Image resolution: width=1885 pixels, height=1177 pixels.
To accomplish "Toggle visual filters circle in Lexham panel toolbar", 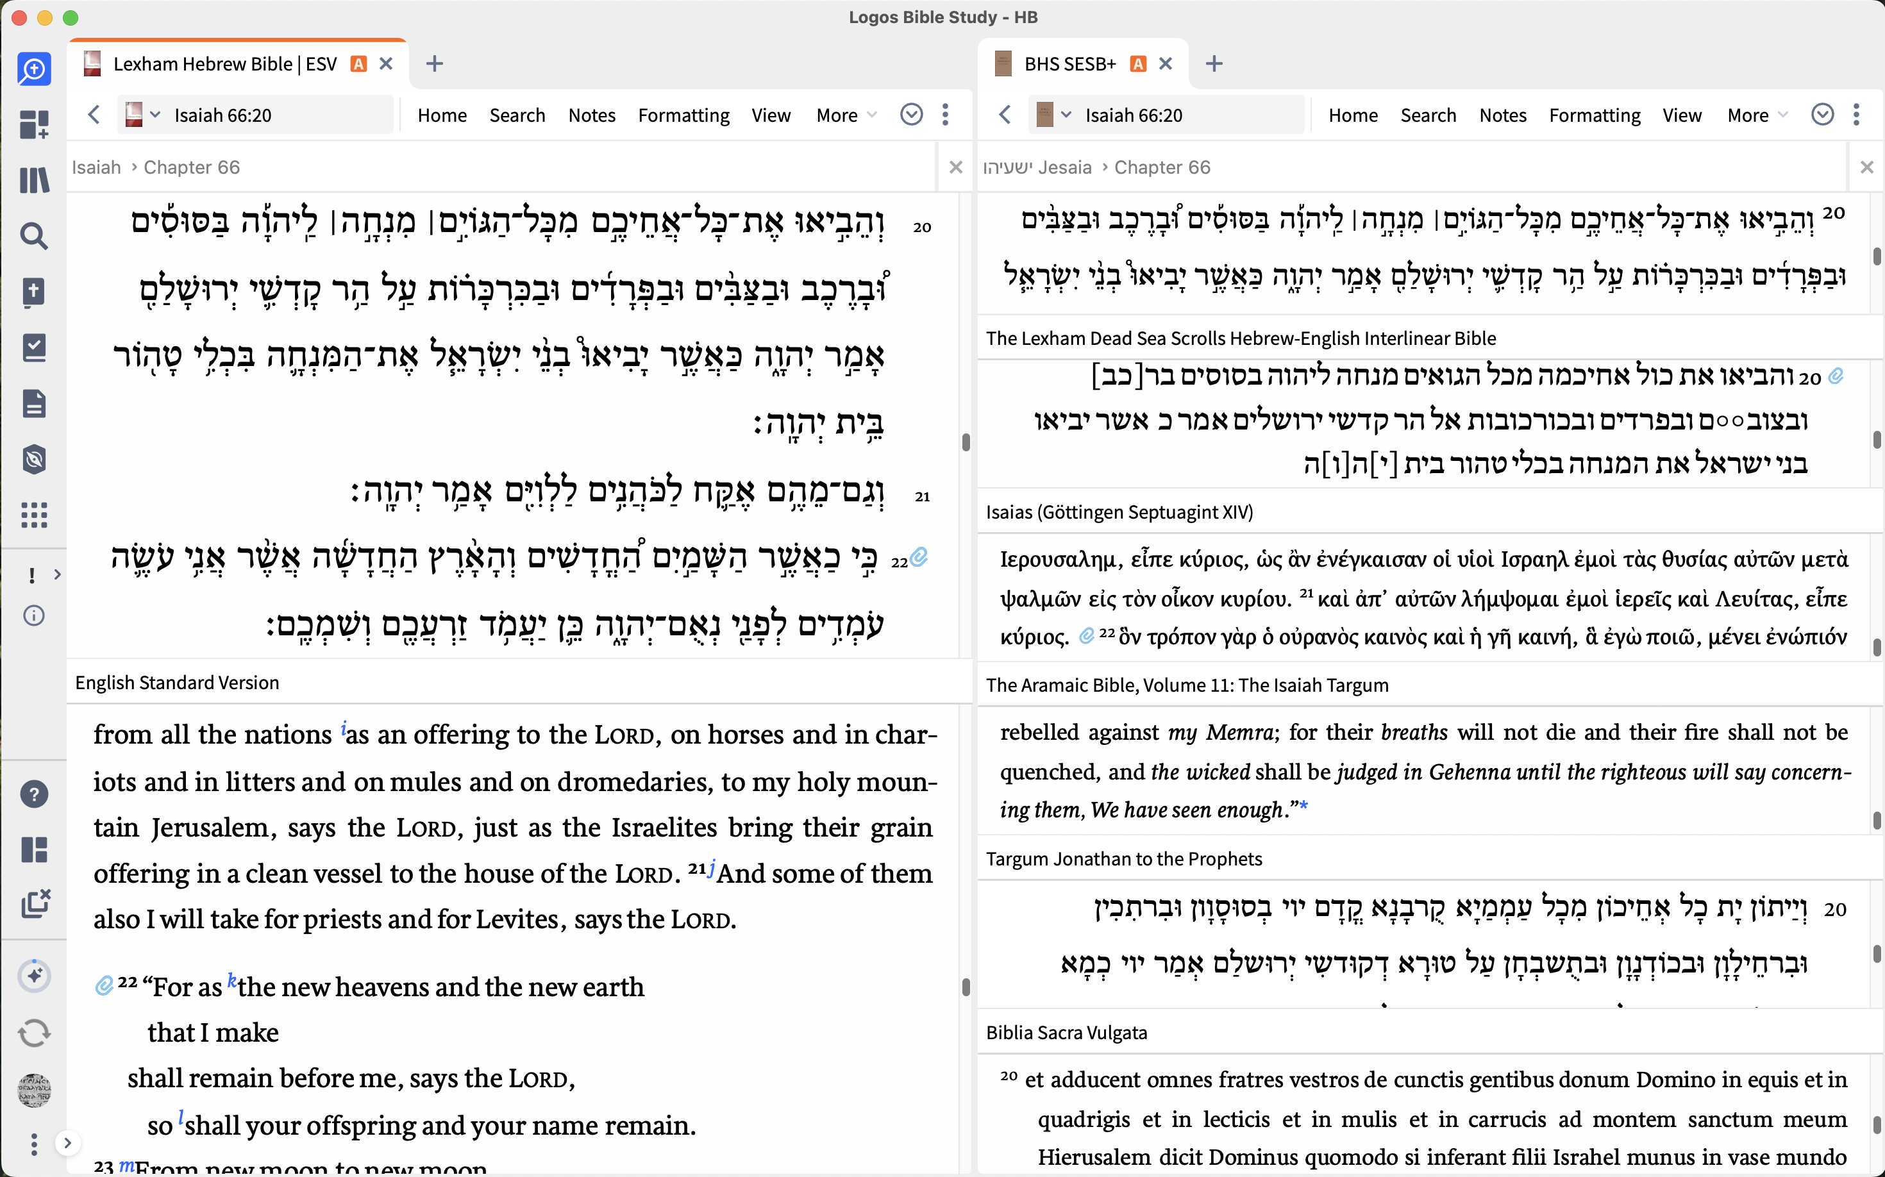I will pos(911,115).
